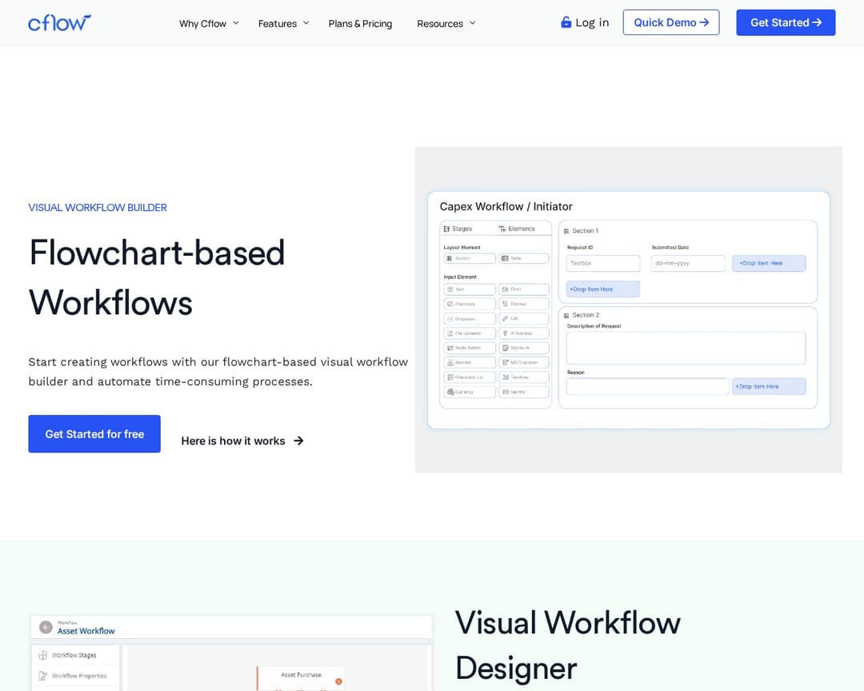Open the Log in link
The image size is (864, 691).
pyautogui.click(x=585, y=22)
